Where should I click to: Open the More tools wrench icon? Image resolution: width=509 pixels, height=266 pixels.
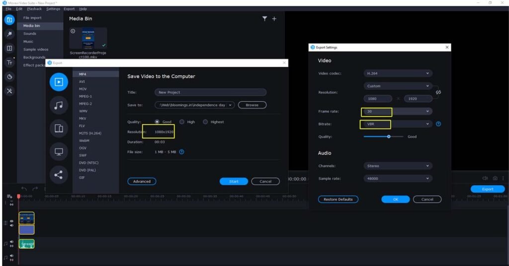click(x=9, y=91)
